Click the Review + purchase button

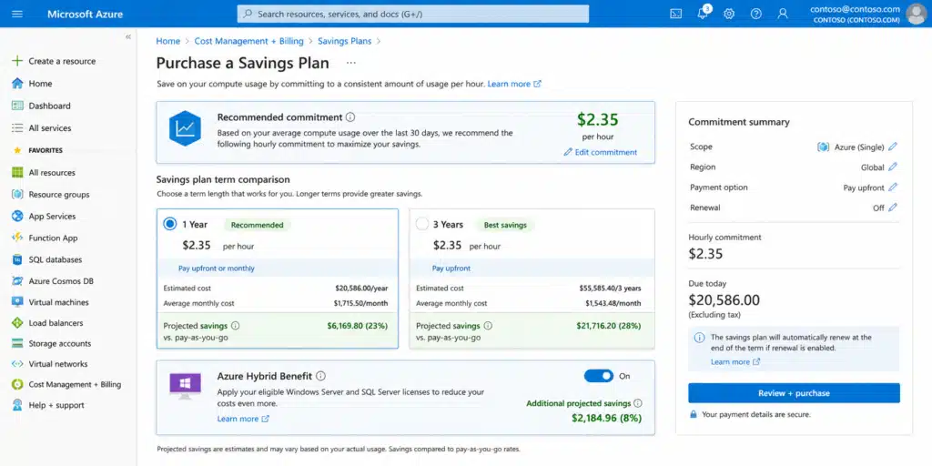point(794,393)
